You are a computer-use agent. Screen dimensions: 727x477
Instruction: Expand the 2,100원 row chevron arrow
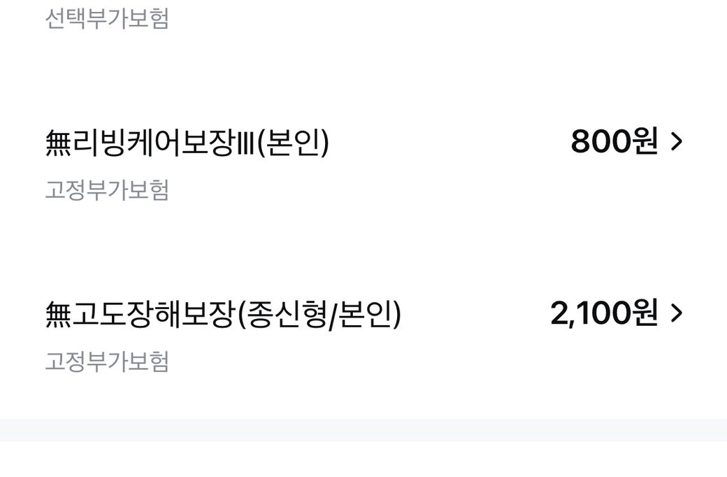click(676, 313)
